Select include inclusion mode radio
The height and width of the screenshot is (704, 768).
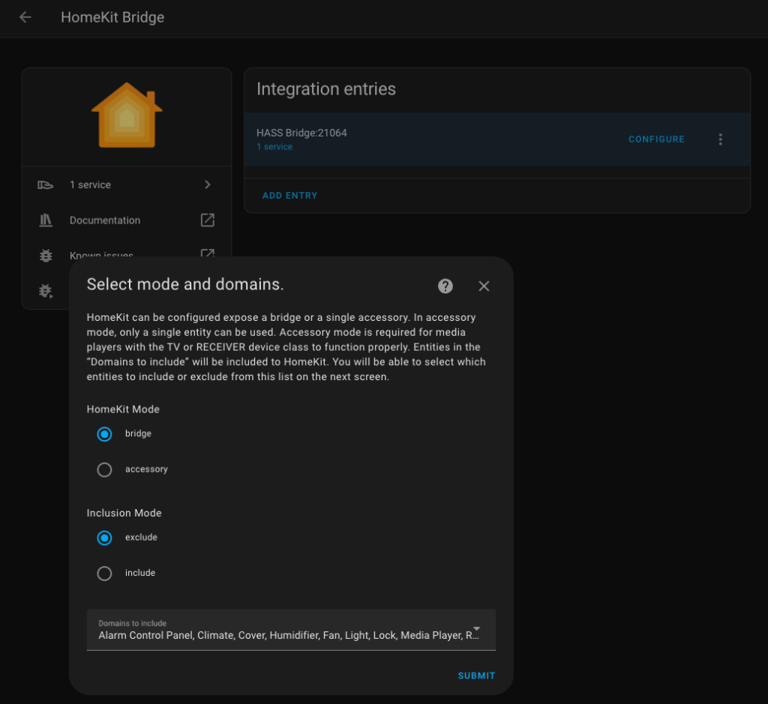(x=104, y=574)
